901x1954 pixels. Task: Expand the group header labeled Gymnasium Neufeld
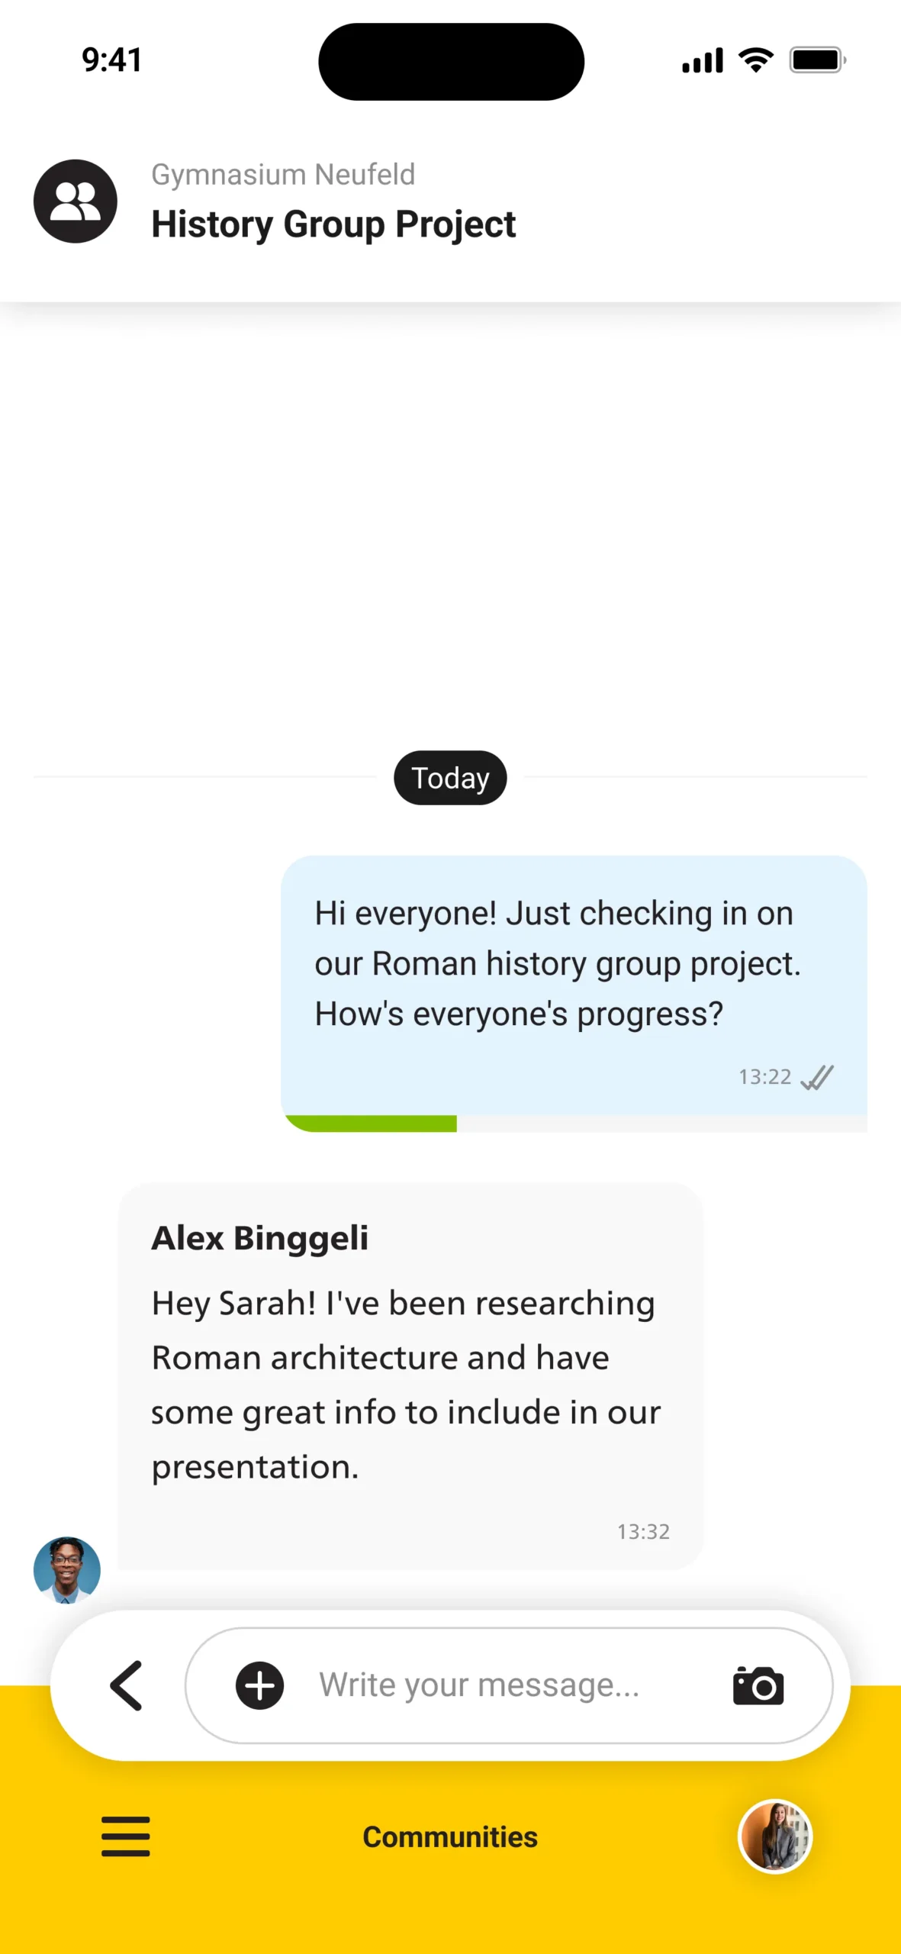[x=283, y=174]
